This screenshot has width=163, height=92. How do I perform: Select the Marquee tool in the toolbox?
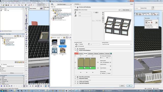click(26, 12)
